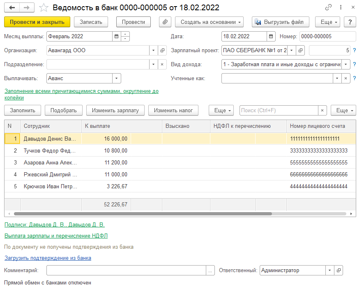Image resolution: width=364 pixels, height=289 pixels.
Task: Open calendar for Месяц выплаты field
Action: pos(117,36)
